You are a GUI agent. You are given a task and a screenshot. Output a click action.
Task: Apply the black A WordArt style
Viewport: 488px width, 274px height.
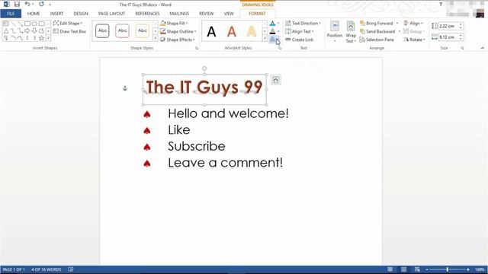pos(211,31)
